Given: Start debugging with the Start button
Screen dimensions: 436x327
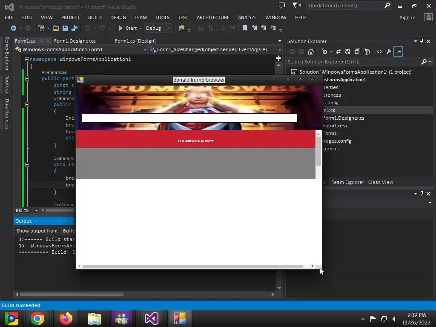Looking at the screenshot, I should (x=128, y=28).
